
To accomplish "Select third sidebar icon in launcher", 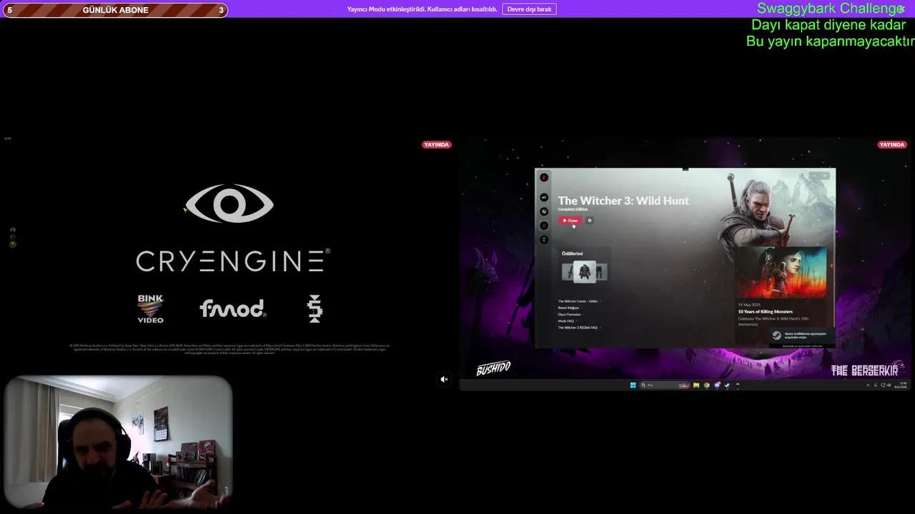I will coord(544,211).
